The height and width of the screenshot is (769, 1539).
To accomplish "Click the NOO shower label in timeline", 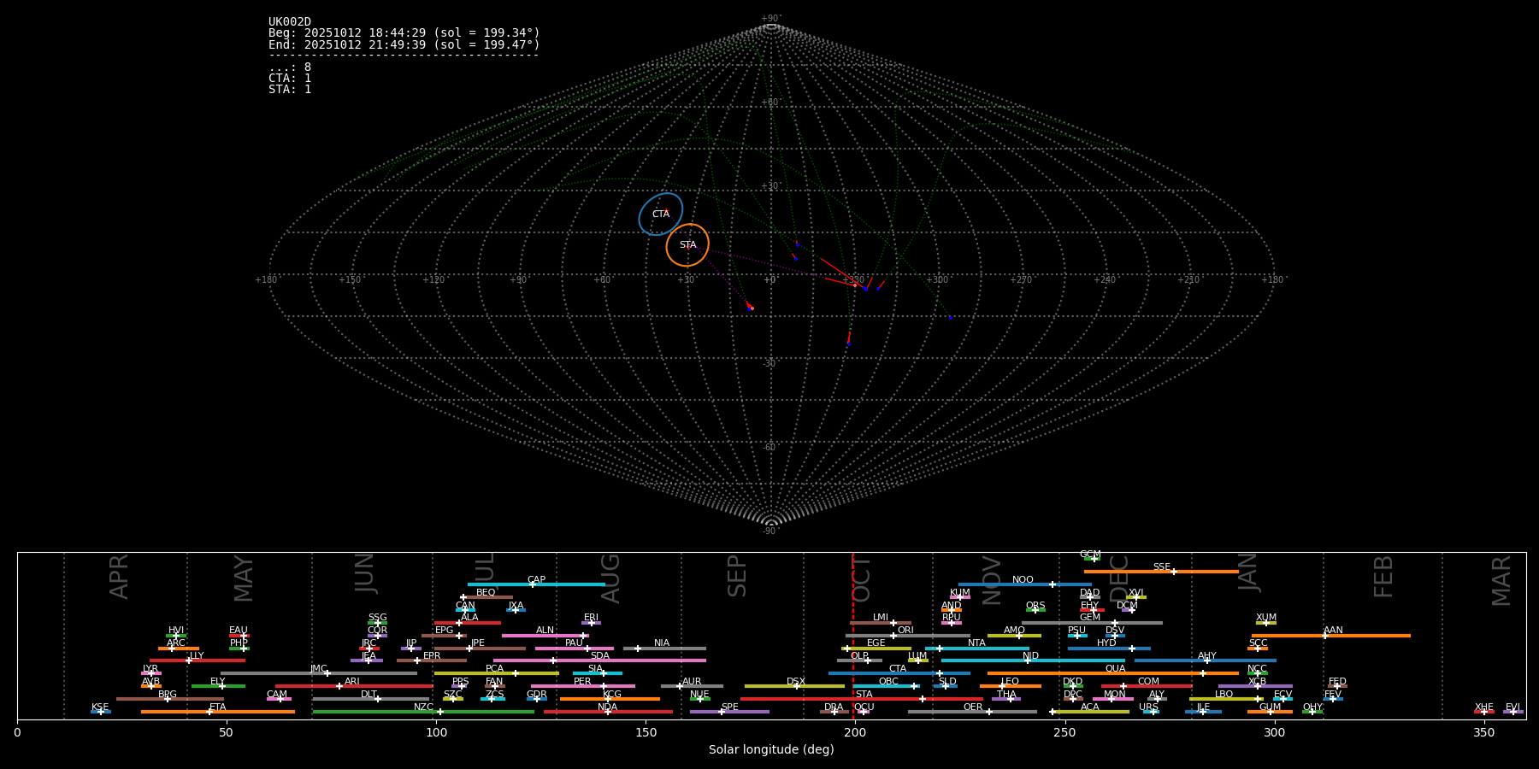I will coord(1023,580).
